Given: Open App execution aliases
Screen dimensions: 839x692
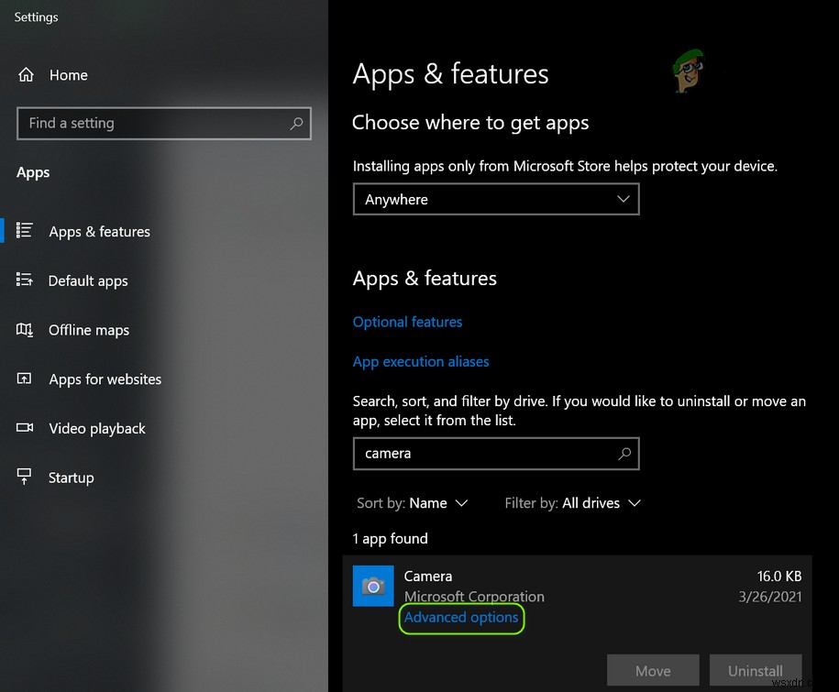Looking at the screenshot, I should pos(421,361).
